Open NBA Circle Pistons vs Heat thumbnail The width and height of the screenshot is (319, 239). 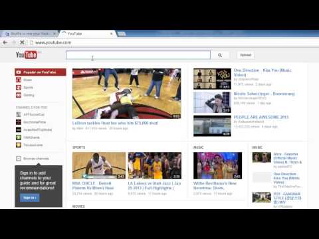(99, 165)
